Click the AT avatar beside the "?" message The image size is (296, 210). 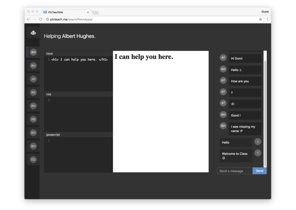(x=223, y=92)
